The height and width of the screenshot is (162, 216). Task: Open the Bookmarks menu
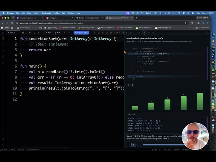click(x=47, y=13)
